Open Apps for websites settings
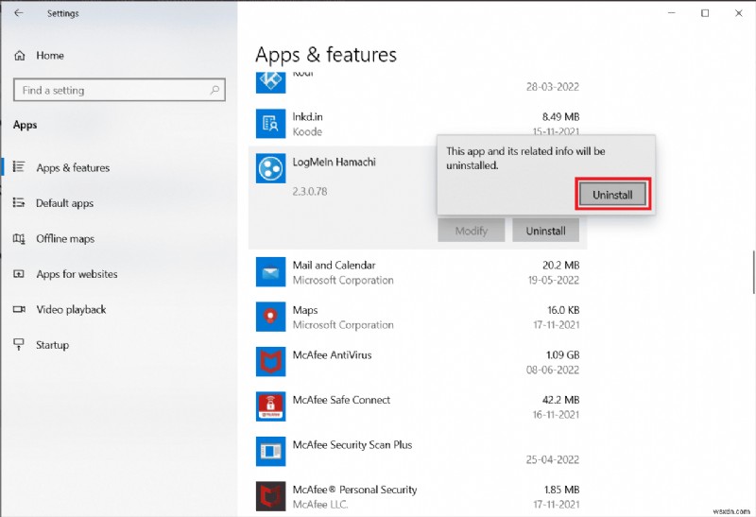Viewport: 756px width, 517px height. click(x=77, y=274)
